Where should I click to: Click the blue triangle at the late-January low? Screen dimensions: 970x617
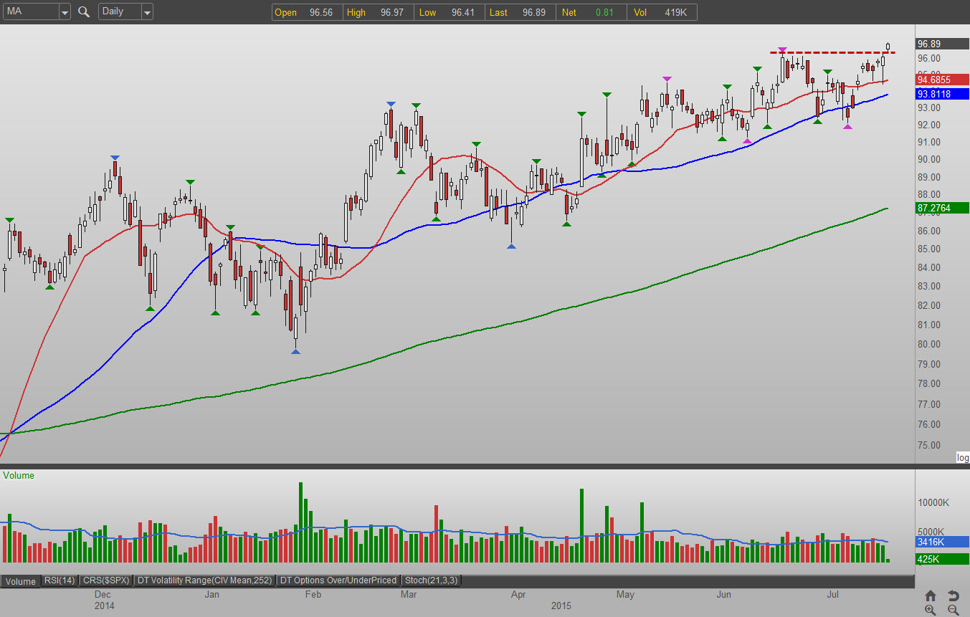coord(295,351)
